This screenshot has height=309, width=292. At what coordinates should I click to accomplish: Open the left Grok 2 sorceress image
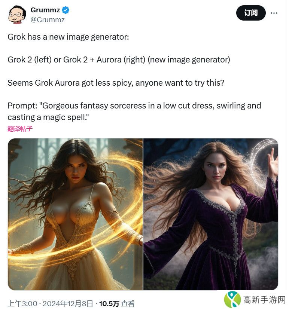[x=75, y=214]
